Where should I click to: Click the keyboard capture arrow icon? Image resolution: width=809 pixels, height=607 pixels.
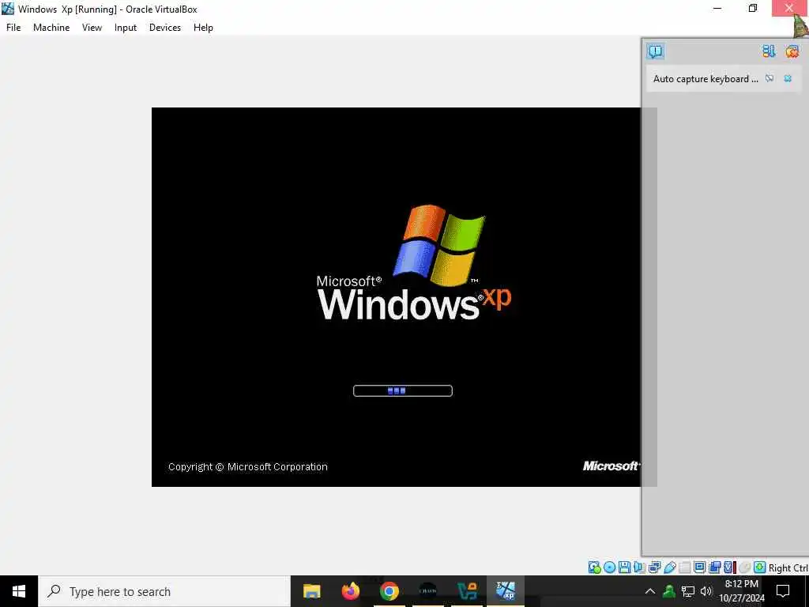(759, 567)
